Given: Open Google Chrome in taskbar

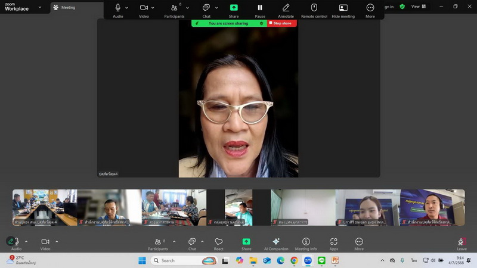Looking at the screenshot, I should (294, 260).
